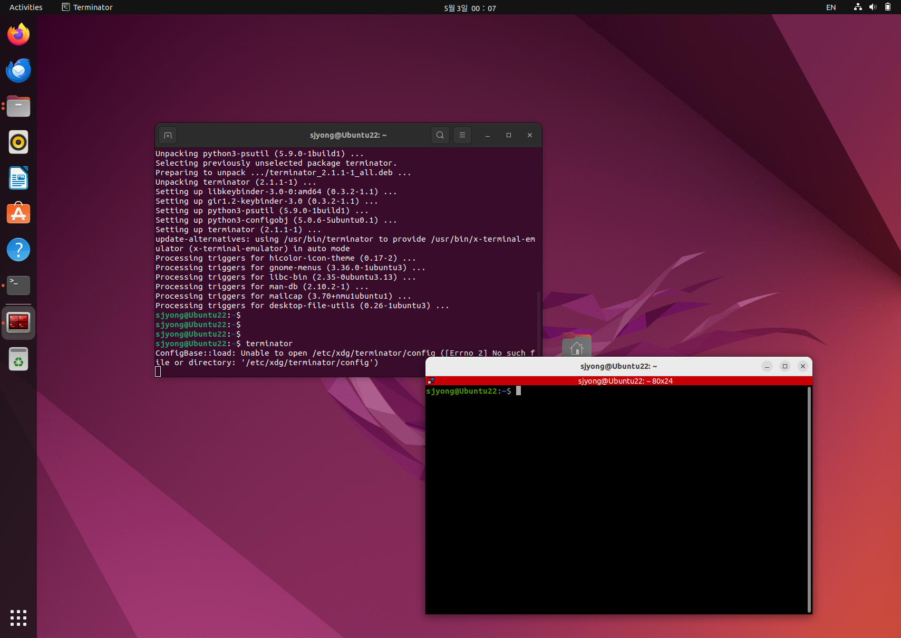901x638 pixels.
Task: Launch Firefox from the dock
Action: [18, 34]
